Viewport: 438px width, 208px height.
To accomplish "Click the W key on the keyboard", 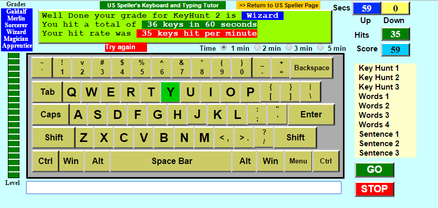I will tap(91, 92).
